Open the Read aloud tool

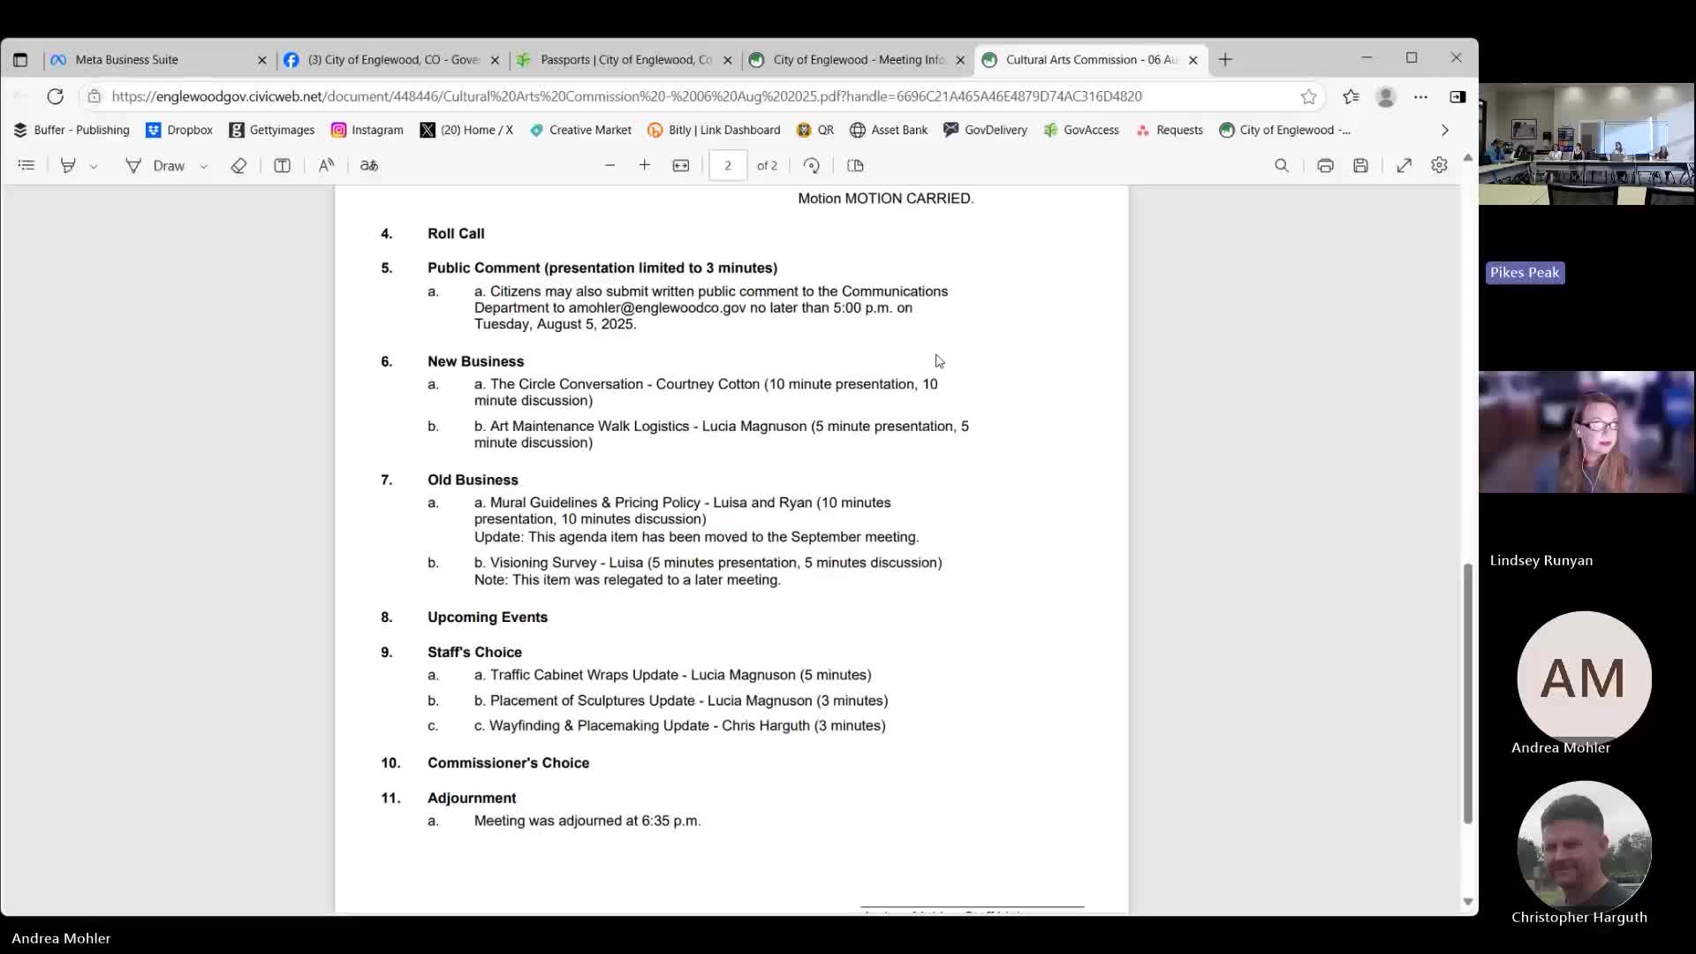click(x=326, y=165)
